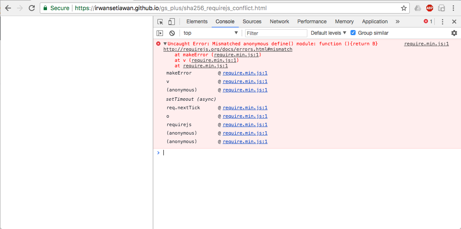Click the red error count badge
The width and height of the screenshot is (461, 229).
tap(428, 22)
